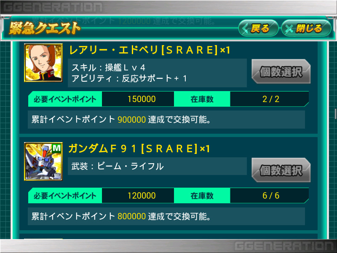Go back with the 戻る button
The height and width of the screenshot is (253, 337).
pos(258,28)
